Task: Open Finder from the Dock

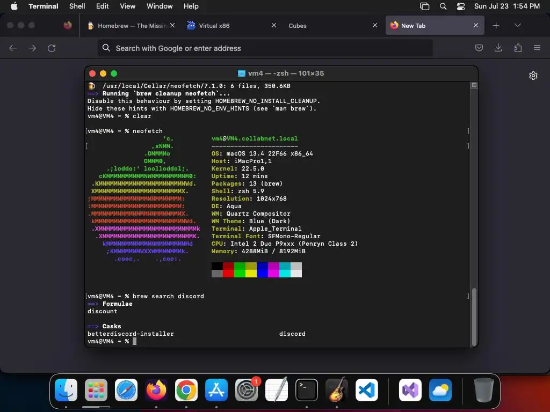Action: tap(66, 390)
